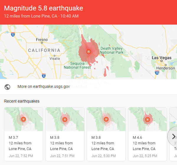Click the Interstate 5 shield near Fresno

(13, 34)
